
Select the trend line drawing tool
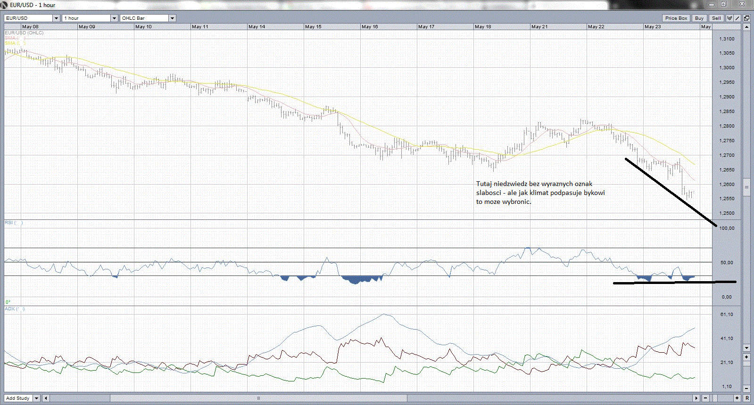(x=737, y=18)
